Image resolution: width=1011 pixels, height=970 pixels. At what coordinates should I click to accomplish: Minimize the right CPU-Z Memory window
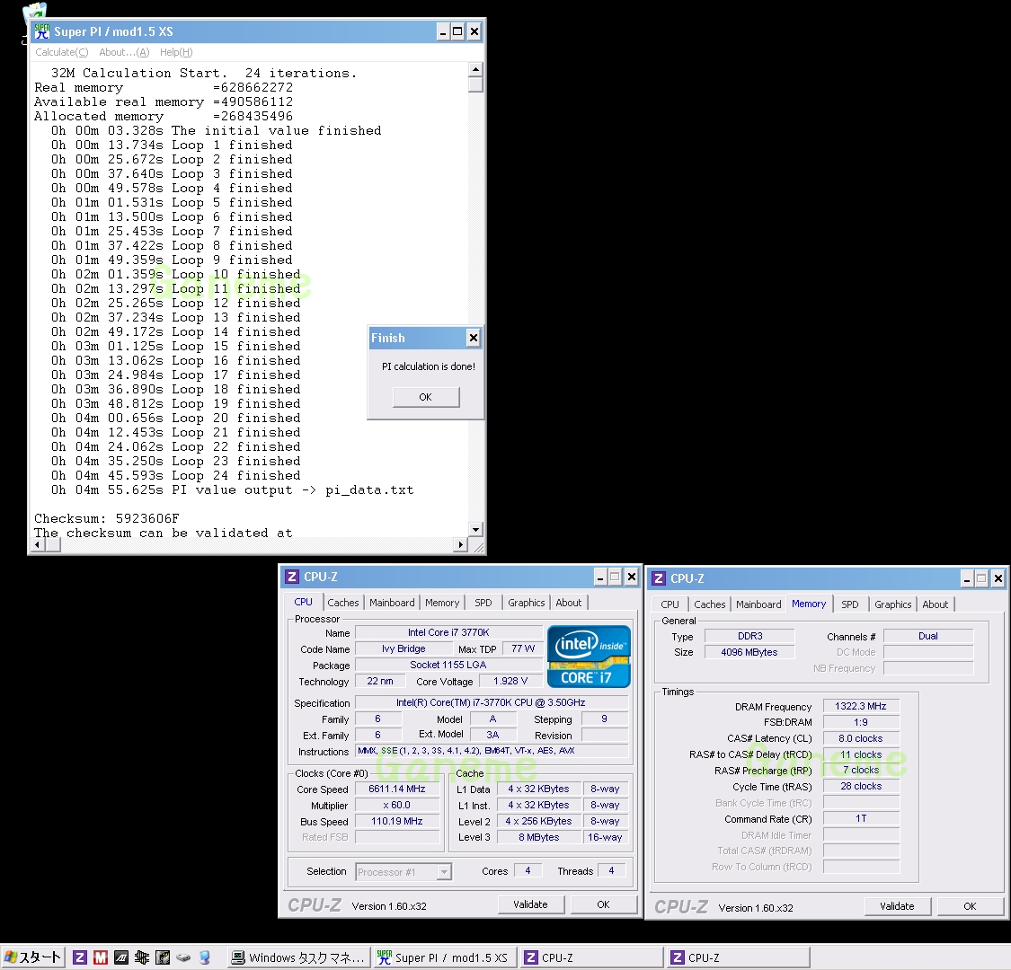point(967,578)
